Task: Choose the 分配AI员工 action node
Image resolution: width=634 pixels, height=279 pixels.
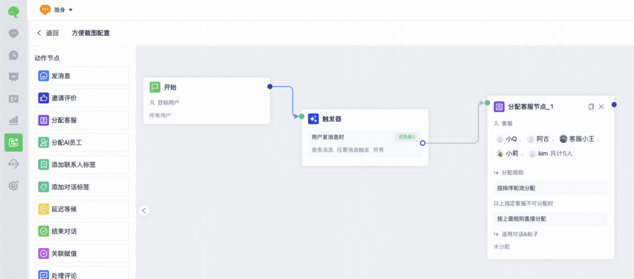Action: [81, 142]
